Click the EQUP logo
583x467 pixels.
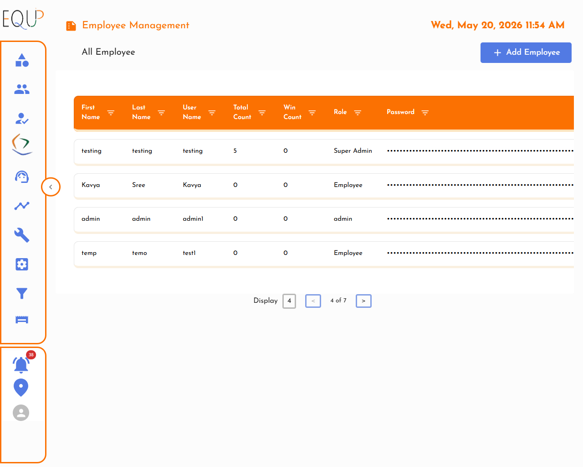click(x=23, y=19)
